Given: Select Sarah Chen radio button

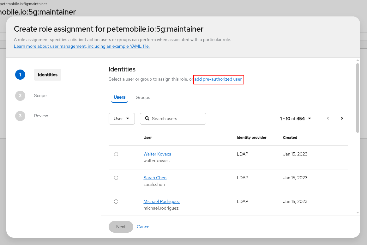Looking at the screenshot, I should 116,178.
